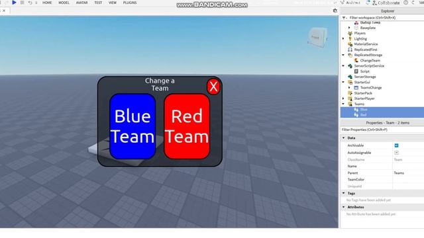The width and height of the screenshot is (424, 238).
Task: Switch to the TEST ribbon tab
Action: tap(98, 3)
